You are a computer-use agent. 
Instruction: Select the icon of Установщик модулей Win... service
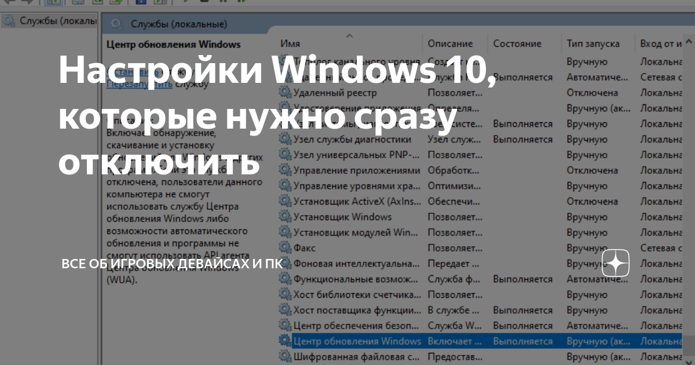(285, 233)
